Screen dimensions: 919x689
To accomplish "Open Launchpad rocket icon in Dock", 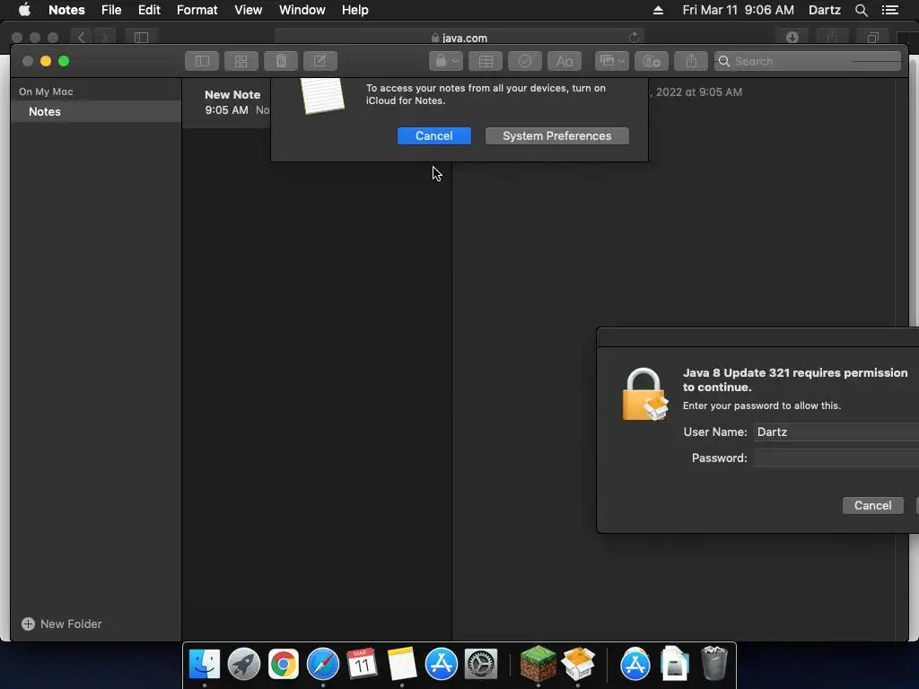I will point(244,664).
